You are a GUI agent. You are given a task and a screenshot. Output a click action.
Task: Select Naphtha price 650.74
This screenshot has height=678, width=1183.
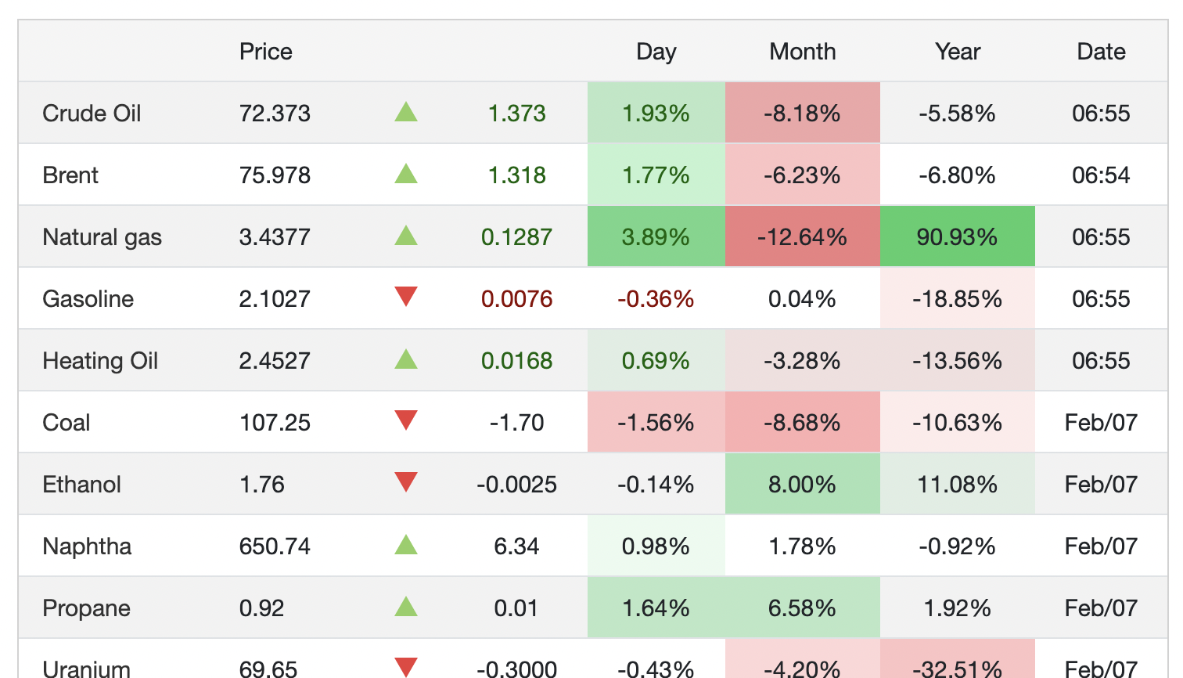(275, 546)
